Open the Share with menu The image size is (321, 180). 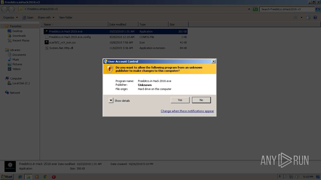(x=46, y=17)
